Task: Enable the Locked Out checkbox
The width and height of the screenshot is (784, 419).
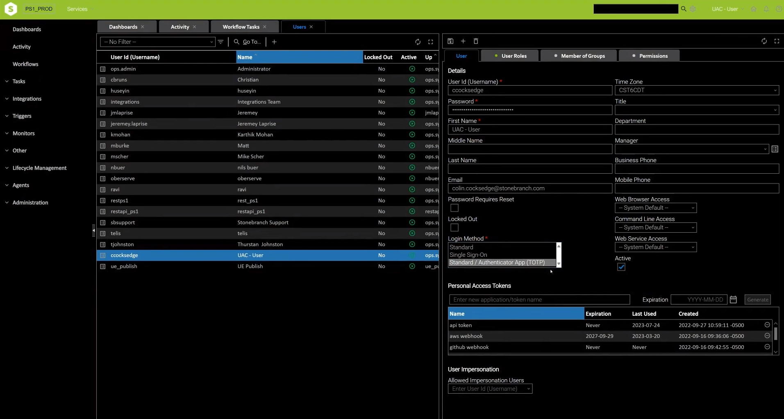Action: (454, 228)
